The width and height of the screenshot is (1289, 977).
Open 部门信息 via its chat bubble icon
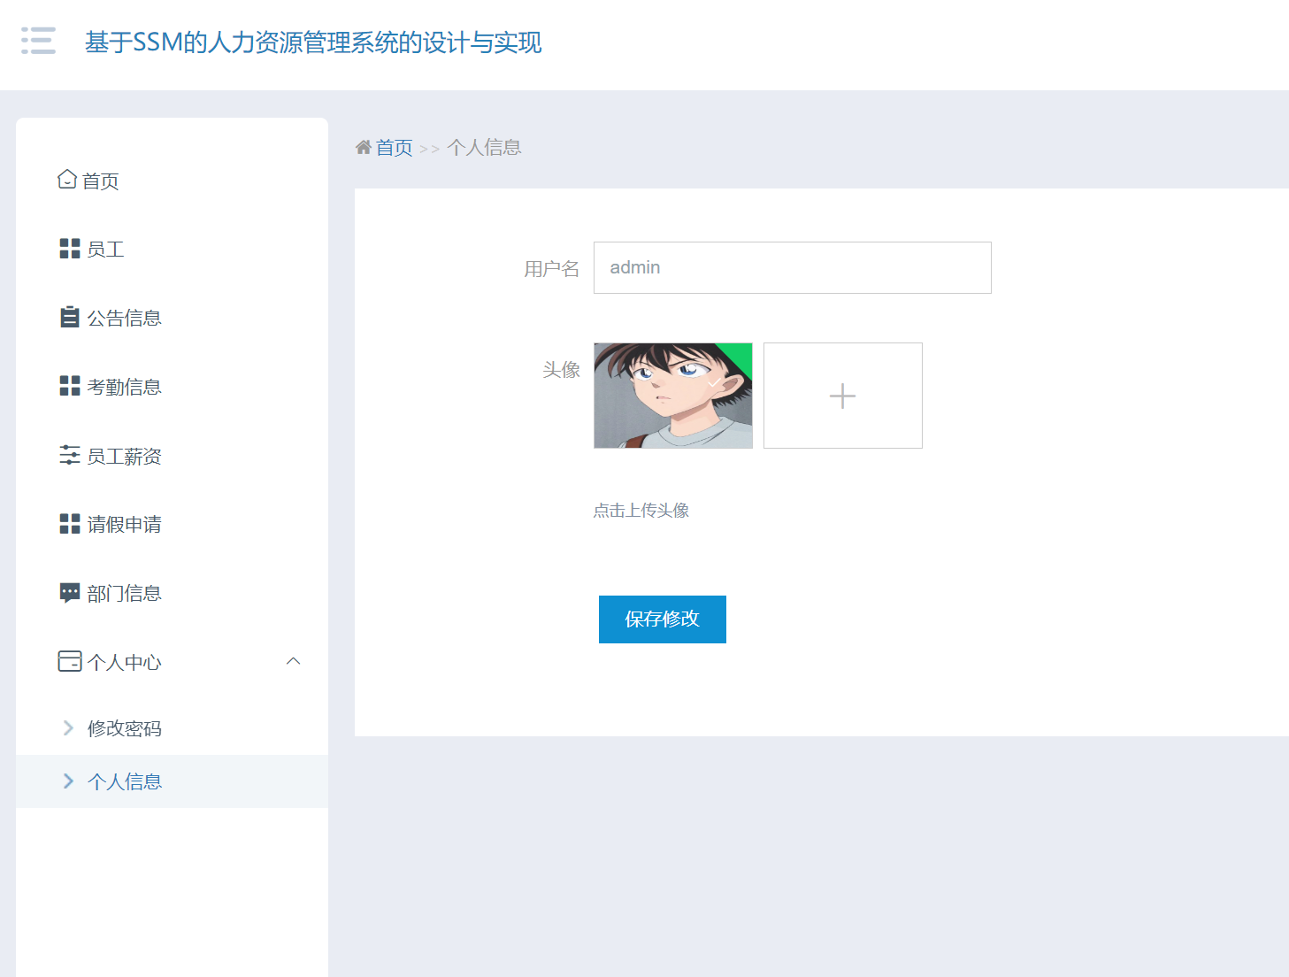[x=69, y=592]
